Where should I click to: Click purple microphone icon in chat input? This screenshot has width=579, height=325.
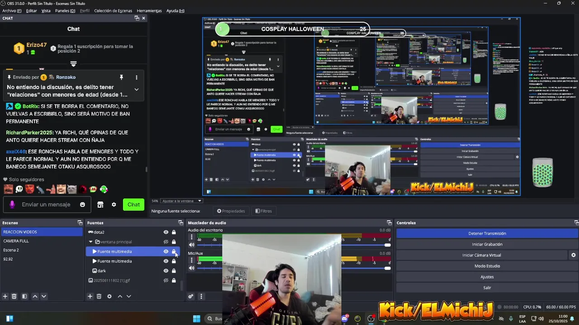[12, 204]
